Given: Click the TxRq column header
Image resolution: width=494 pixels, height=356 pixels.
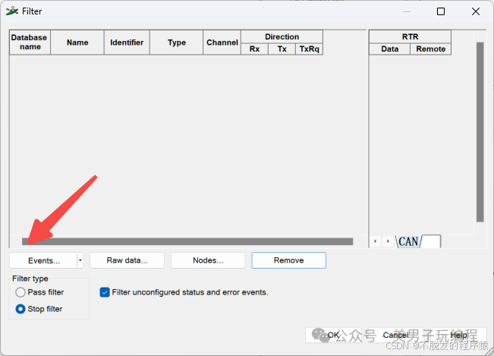Looking at the screenshot, I should pyautogui.click(x=309, y=49).
